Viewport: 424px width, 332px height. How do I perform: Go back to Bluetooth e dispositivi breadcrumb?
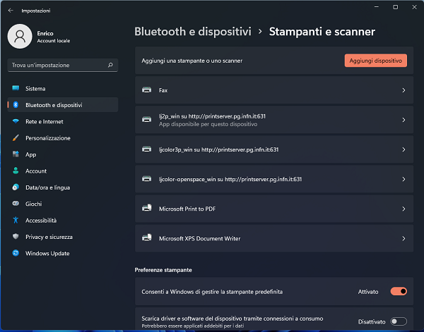click(193, 32)
